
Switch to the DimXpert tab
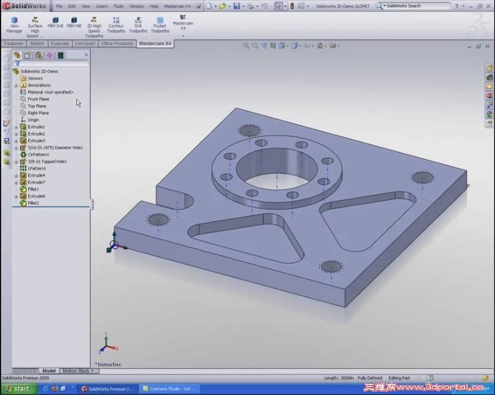point(85,43)
